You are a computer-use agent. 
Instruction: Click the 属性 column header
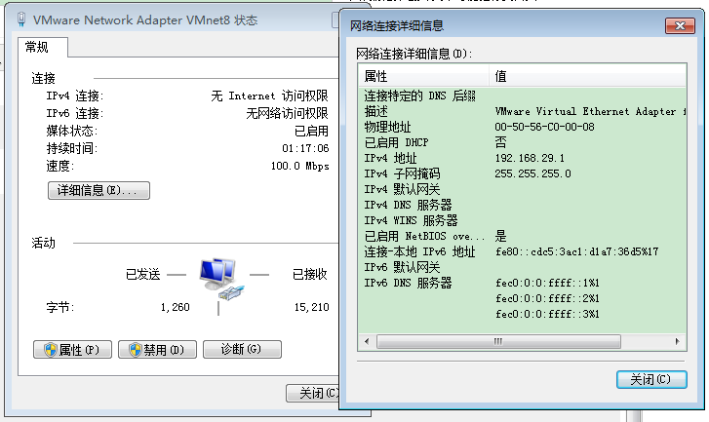coord(423,76)
